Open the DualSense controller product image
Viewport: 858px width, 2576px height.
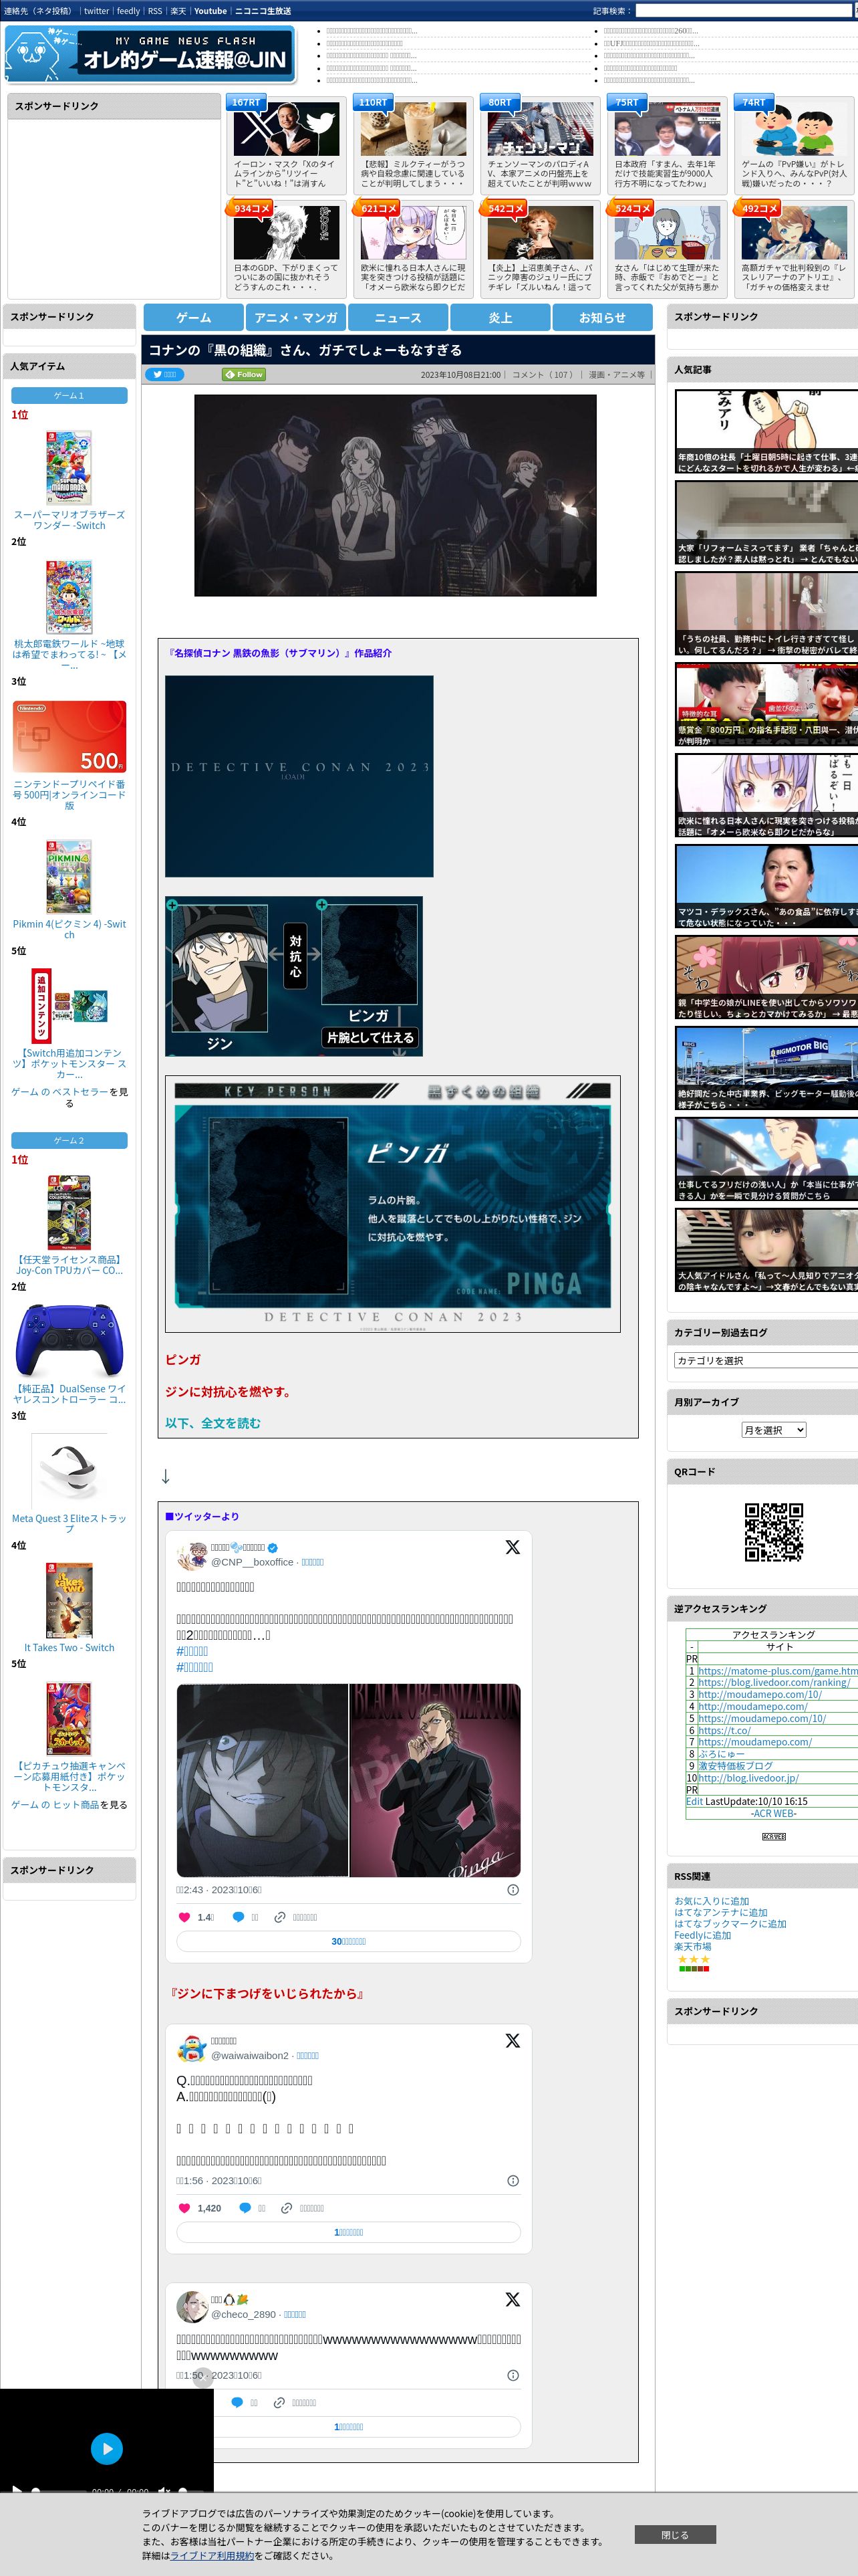coord(69,1341)
